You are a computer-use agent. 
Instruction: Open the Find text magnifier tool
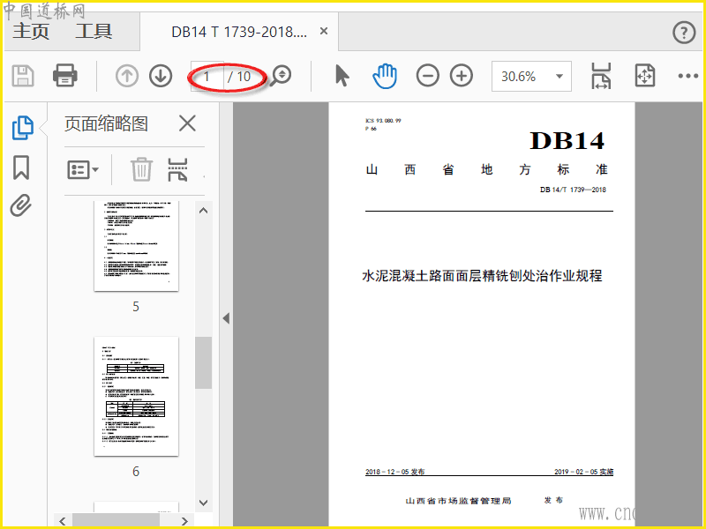click(x=281, y=76)
